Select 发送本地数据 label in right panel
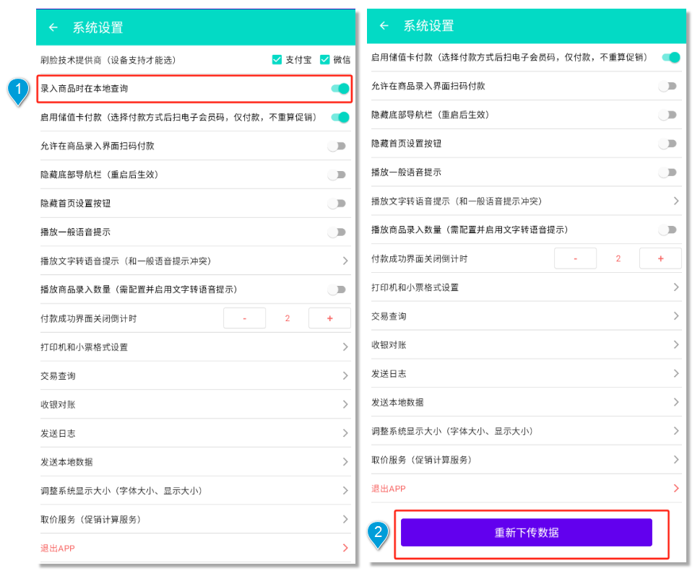The image size is (700, 576). pos(397,403)
